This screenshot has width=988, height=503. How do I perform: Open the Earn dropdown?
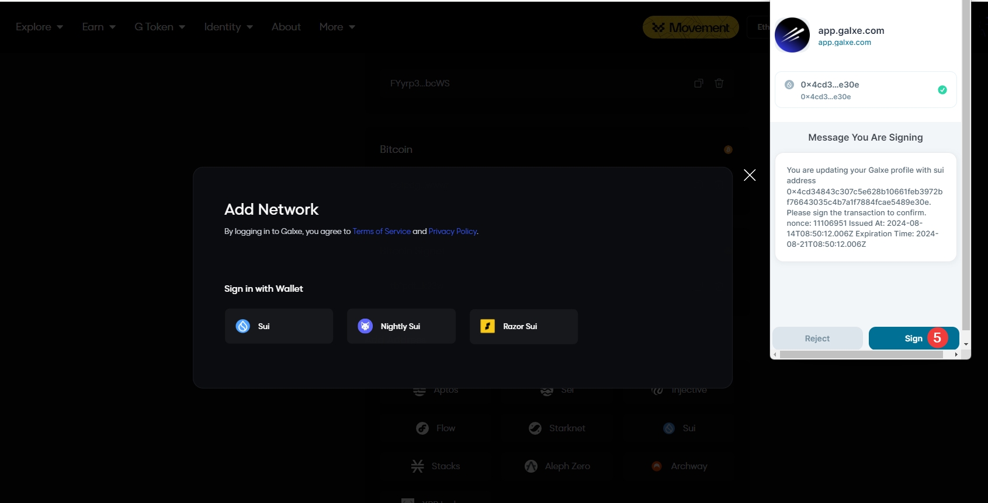99,27
